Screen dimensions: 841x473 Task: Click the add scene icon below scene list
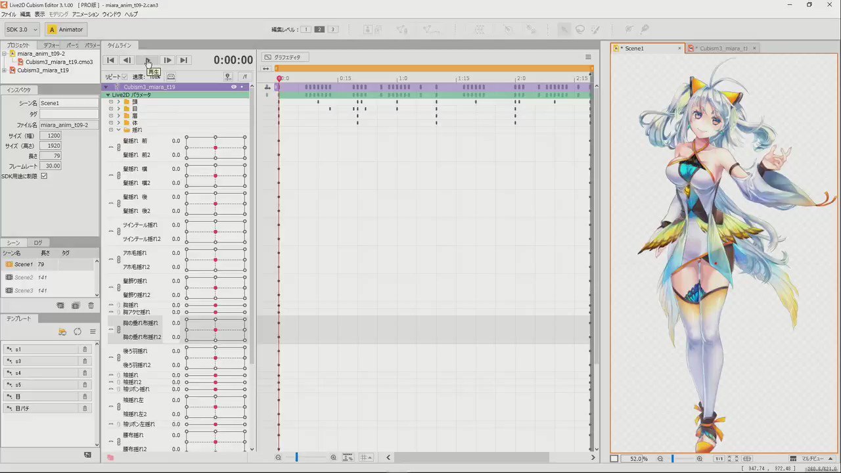tap(60, 305)
